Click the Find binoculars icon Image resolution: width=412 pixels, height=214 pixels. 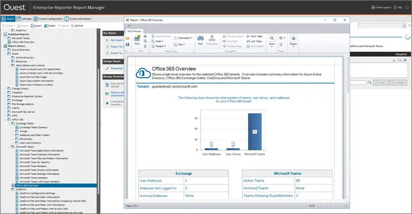pos(200,39)
